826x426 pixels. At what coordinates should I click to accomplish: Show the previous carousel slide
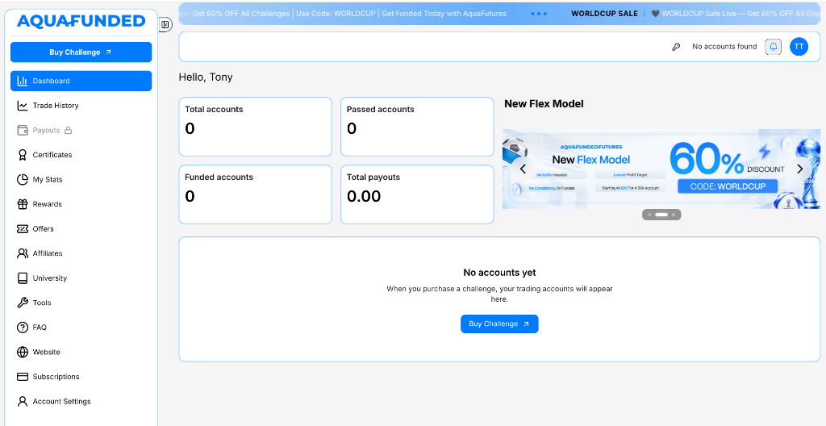click(523, 169)
